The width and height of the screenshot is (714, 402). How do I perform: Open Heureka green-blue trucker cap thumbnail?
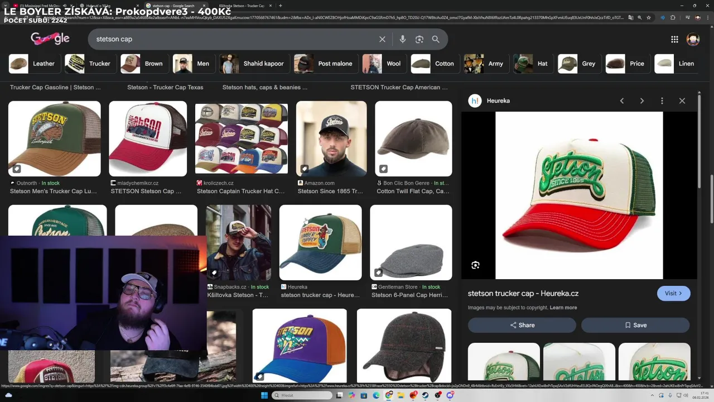tap(320, 242)
